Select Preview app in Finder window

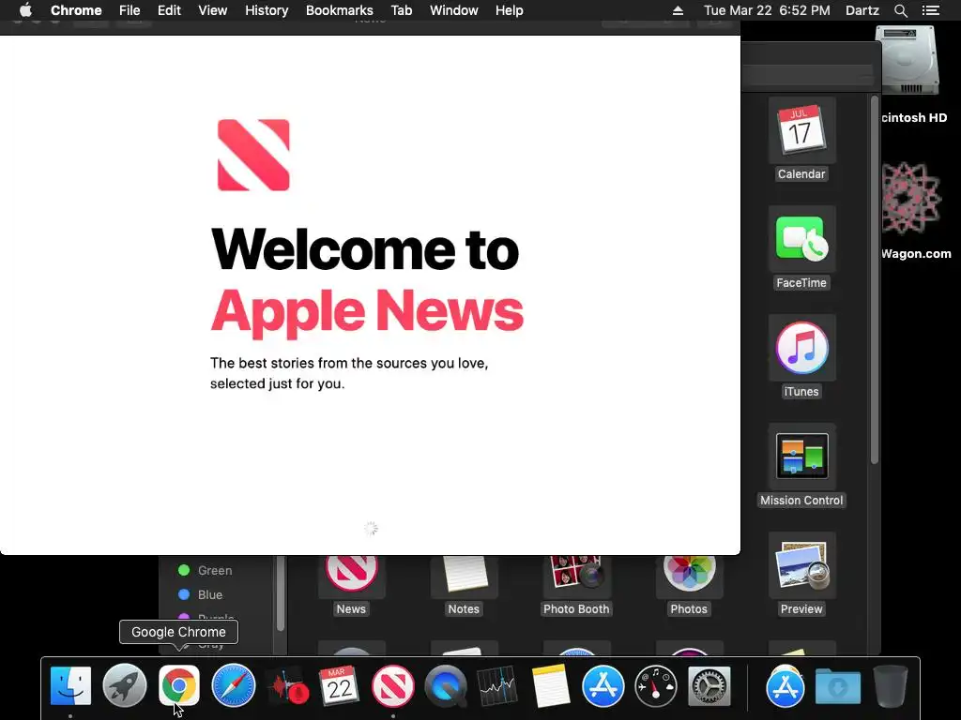tap(801, 575)
